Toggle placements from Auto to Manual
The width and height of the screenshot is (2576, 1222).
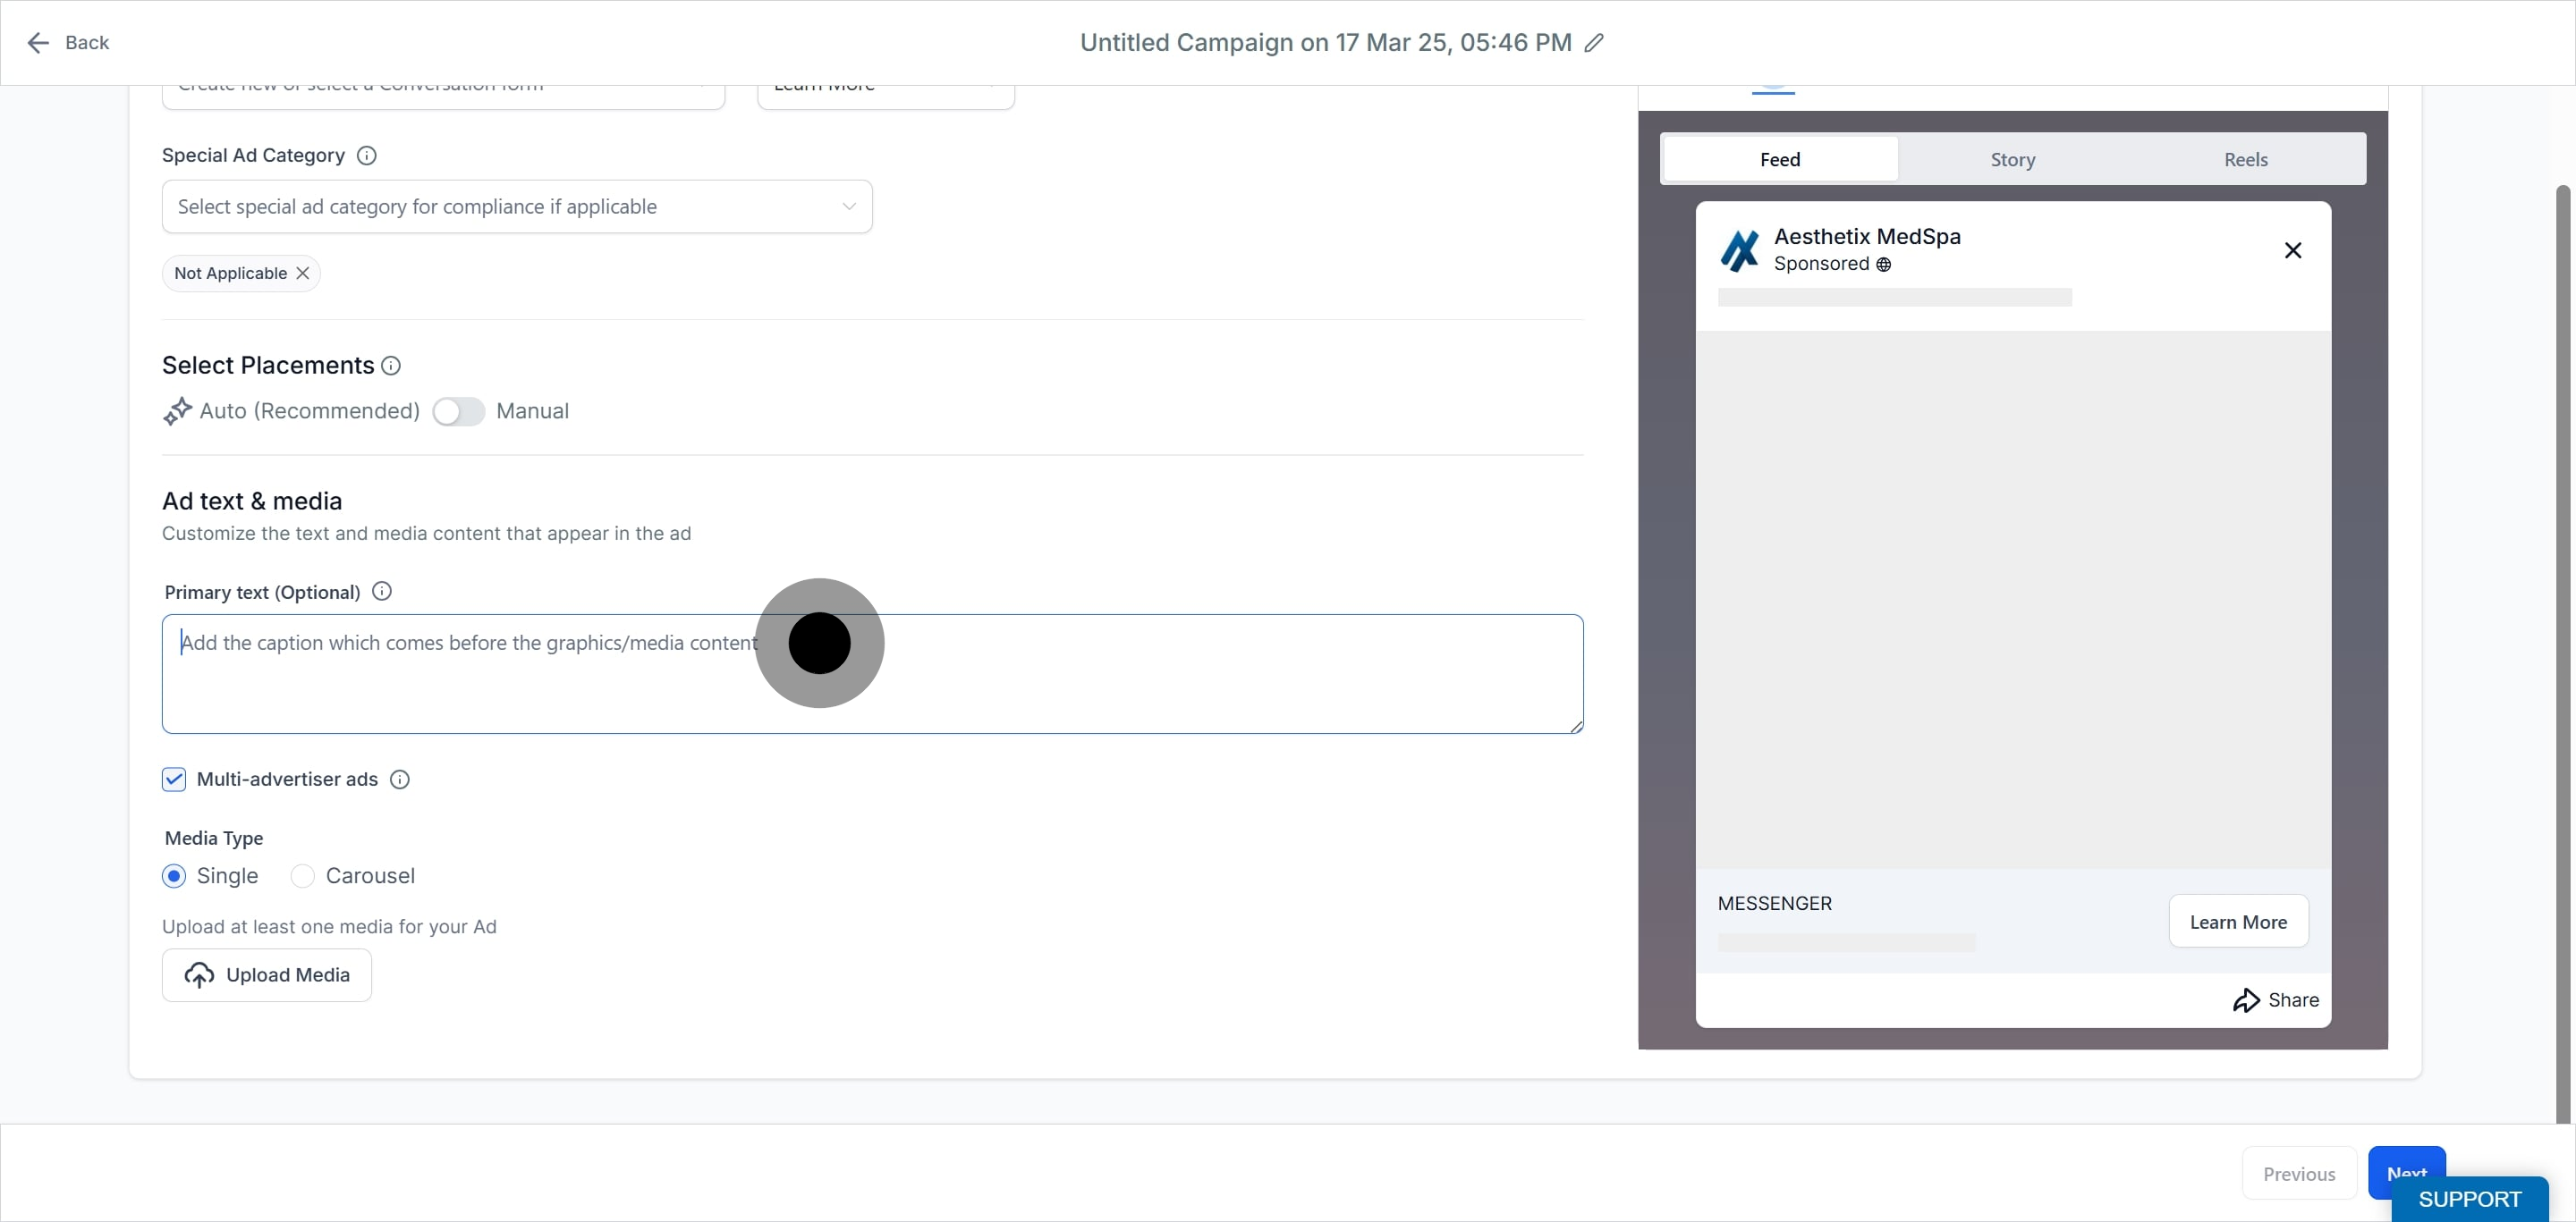(x=459, y=412)
